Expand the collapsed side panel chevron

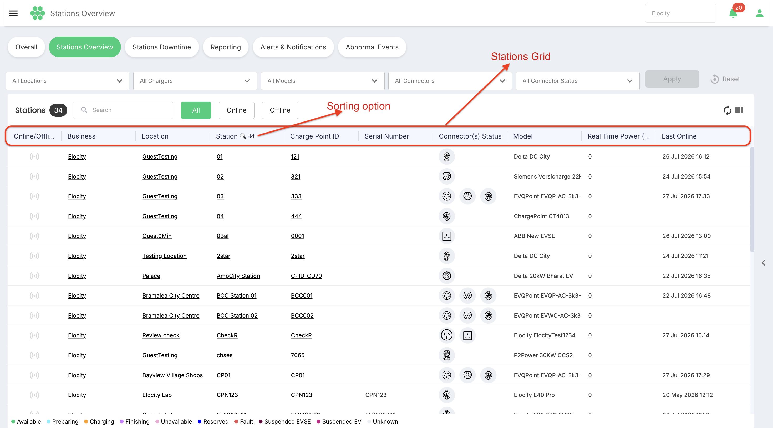763,263
